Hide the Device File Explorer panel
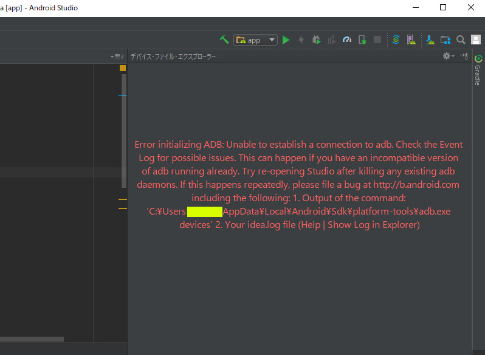Viewport: 485px width, 355px height. tap(464, 56)
